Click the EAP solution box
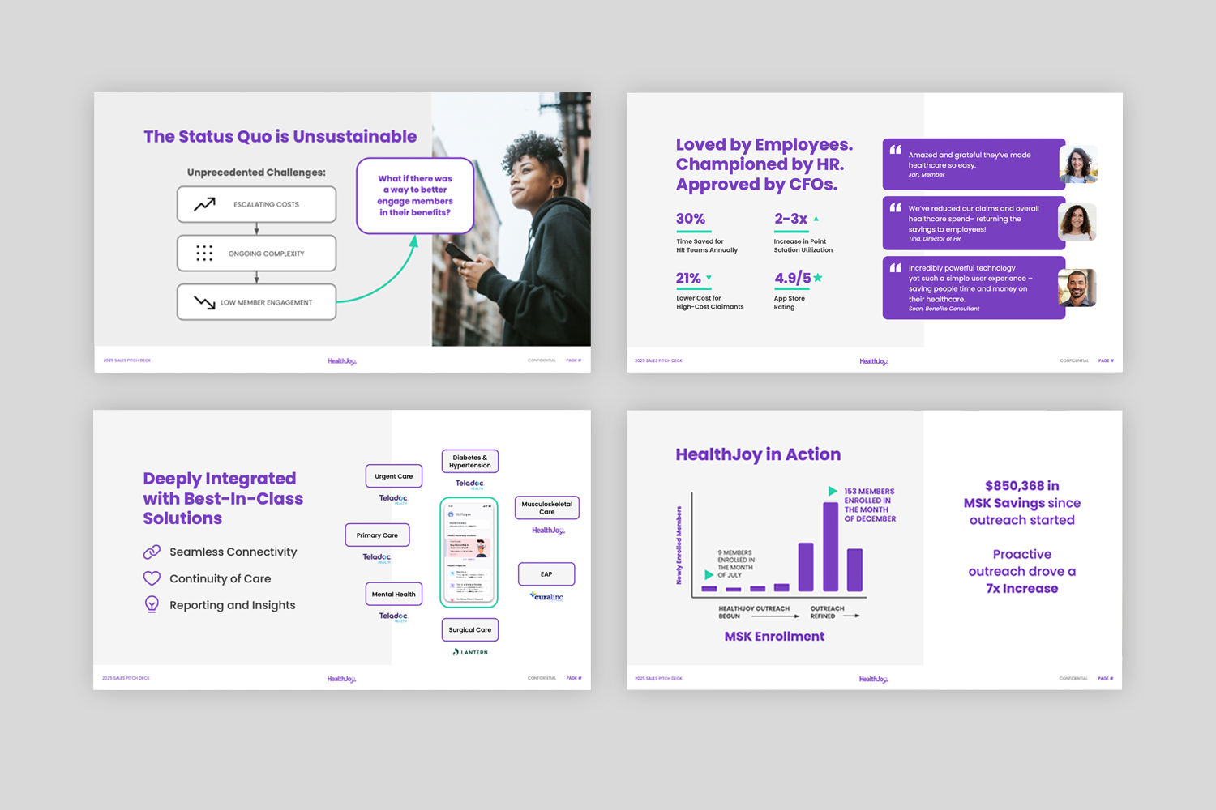Viewport: 1216px width, 810px height. (x=546, y=573)
